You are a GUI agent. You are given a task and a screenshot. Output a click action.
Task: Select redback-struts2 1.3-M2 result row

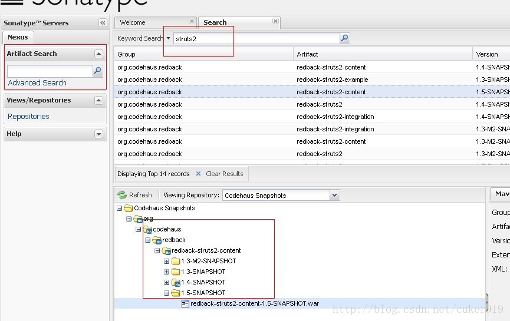[x=312, y=154]
